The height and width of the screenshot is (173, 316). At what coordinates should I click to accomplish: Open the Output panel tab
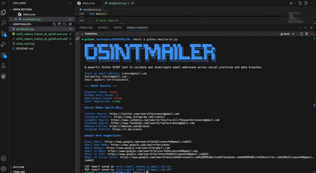(x=103, y=28)
